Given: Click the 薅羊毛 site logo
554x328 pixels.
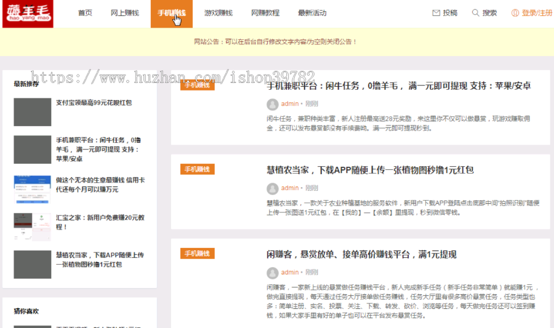Looking at the screenshot, I should coord(28,13).
